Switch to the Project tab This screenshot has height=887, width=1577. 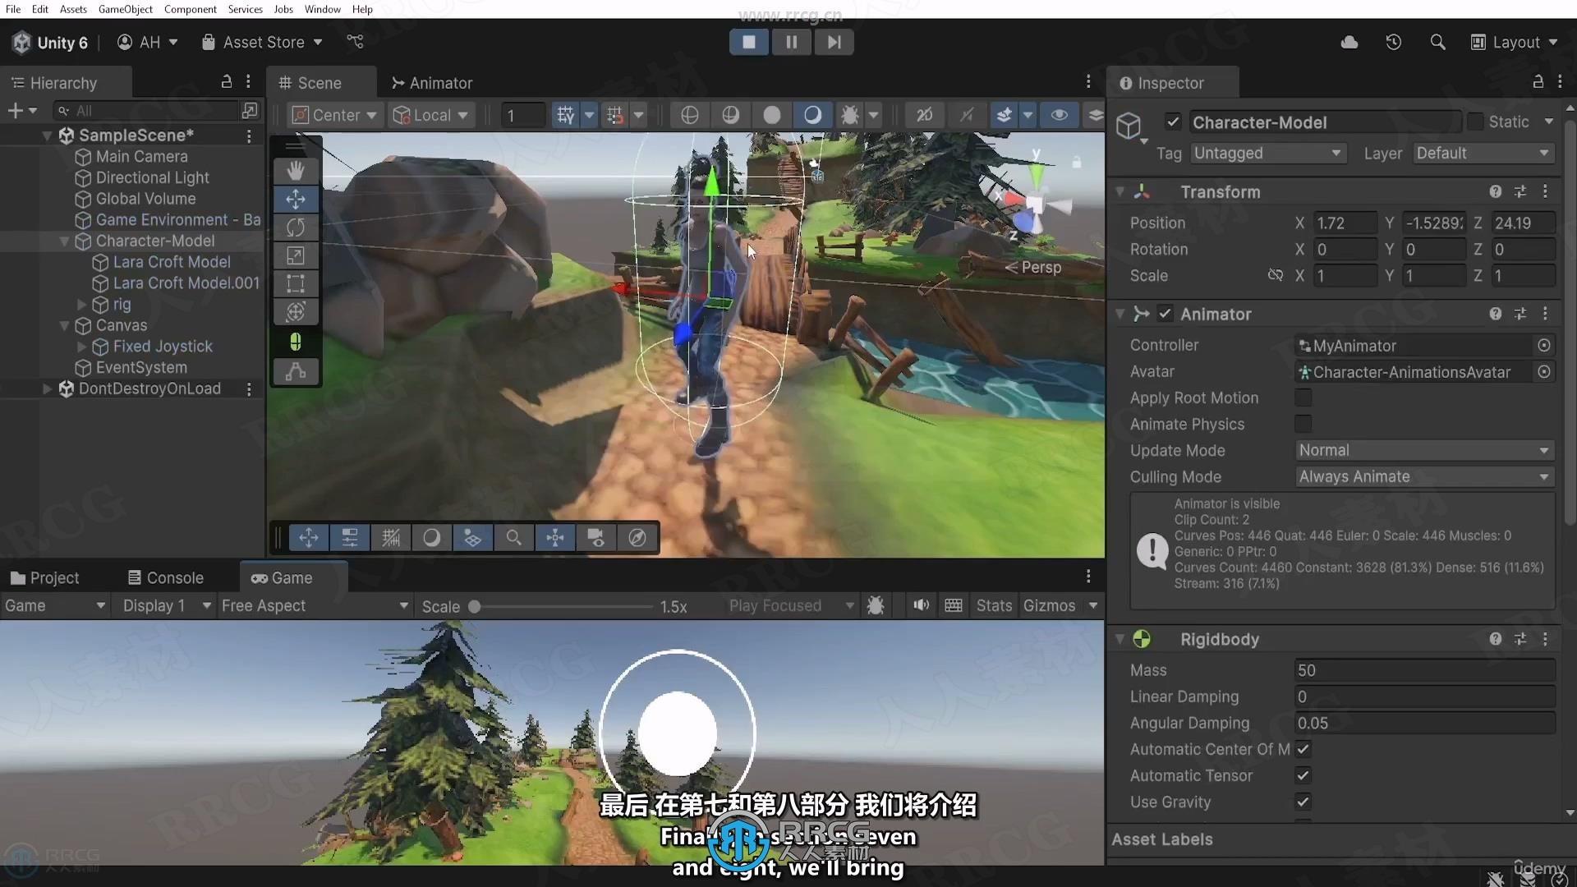(x=45, y=578)
